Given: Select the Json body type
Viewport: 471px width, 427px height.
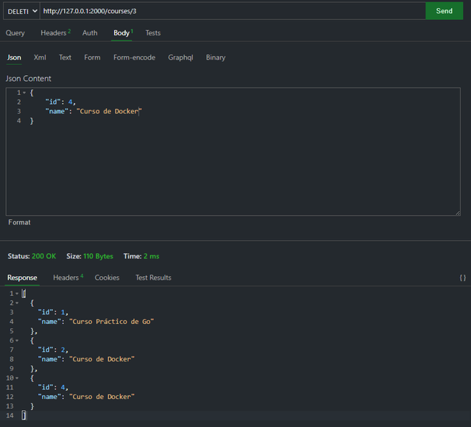Looking at the screenshot, I should (14, 57).
